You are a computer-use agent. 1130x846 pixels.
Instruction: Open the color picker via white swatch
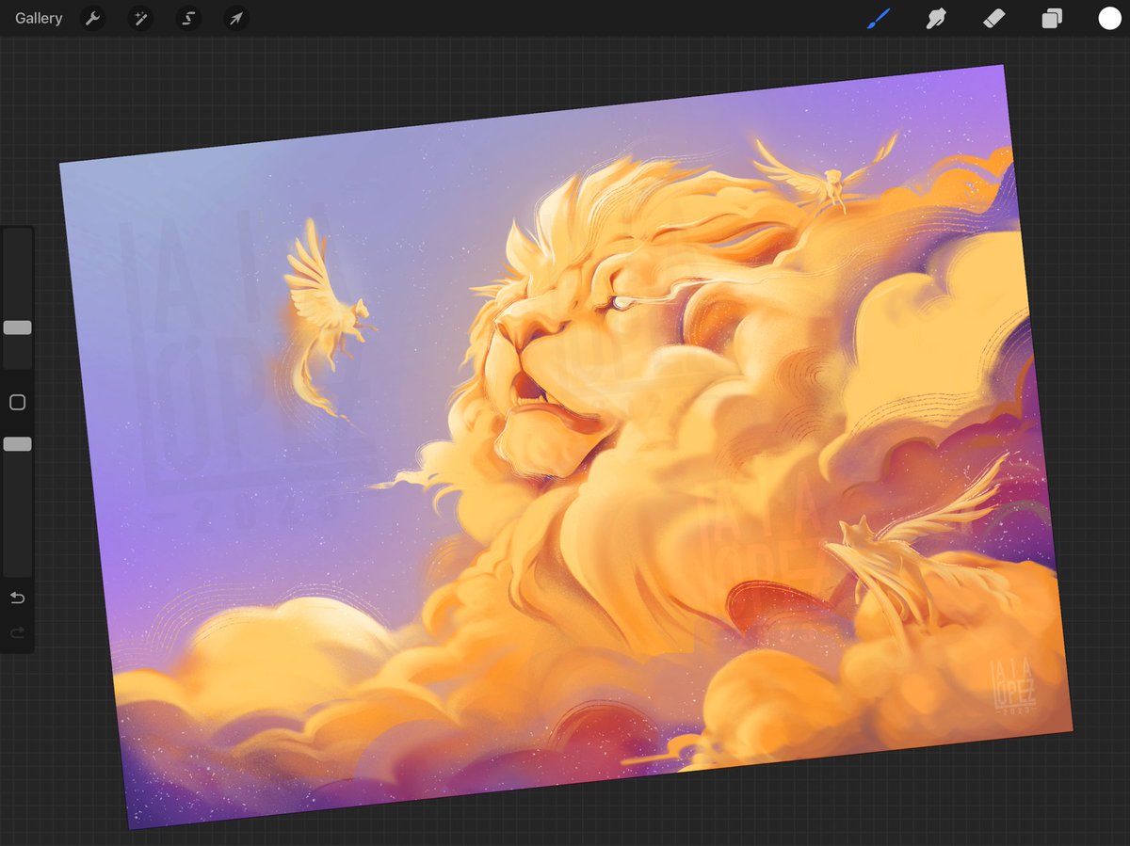tap(1109, 18)
